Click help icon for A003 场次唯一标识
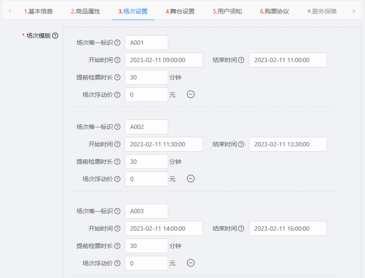The width and height of the screenshot is (365, 278). 118,211
